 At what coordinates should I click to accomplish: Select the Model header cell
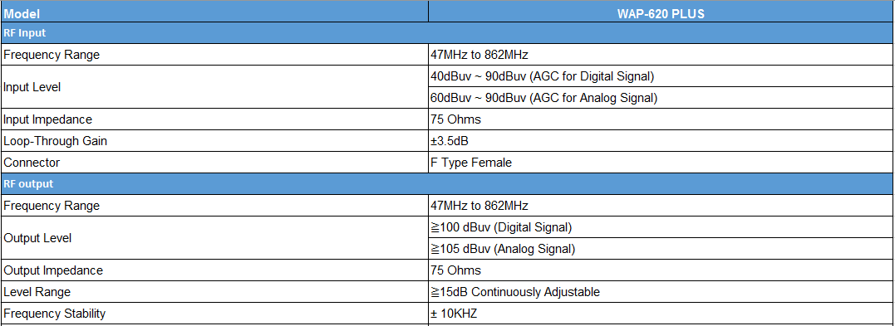[214, 12]
